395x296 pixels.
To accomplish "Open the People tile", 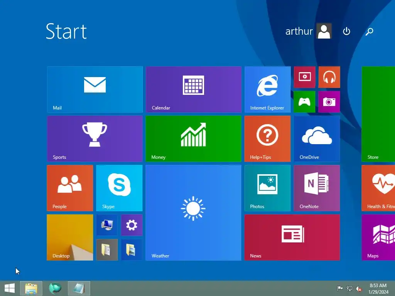I will pyautogui.click(x=70, y=188).
